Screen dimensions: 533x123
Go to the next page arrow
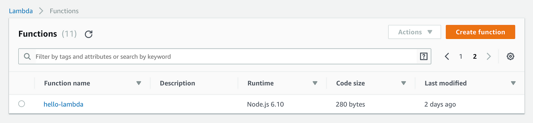tap(489, 56)
